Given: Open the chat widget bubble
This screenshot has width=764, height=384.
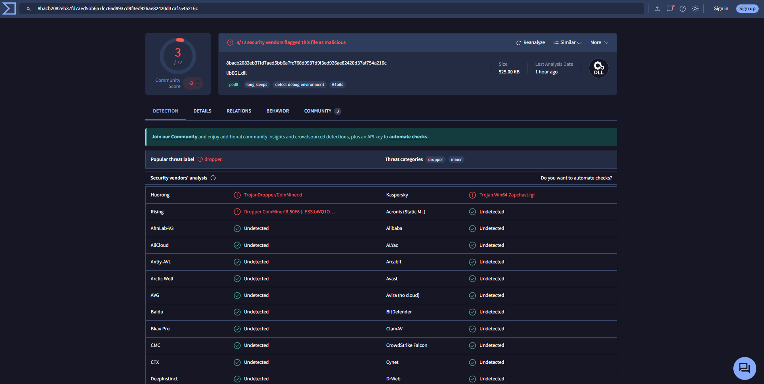Looking at the screenshot, I should (x=744, y=368).
